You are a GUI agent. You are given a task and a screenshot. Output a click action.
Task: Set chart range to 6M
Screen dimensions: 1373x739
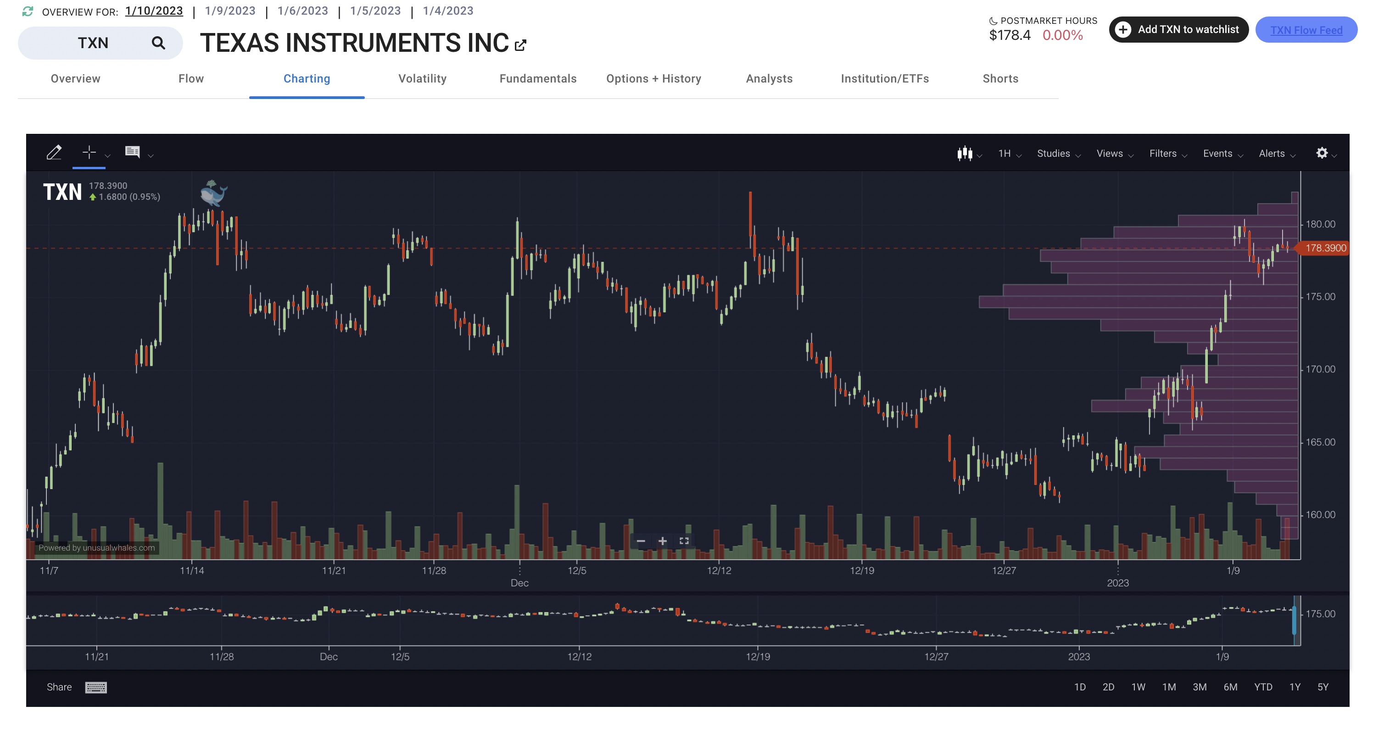(1231, 687)
